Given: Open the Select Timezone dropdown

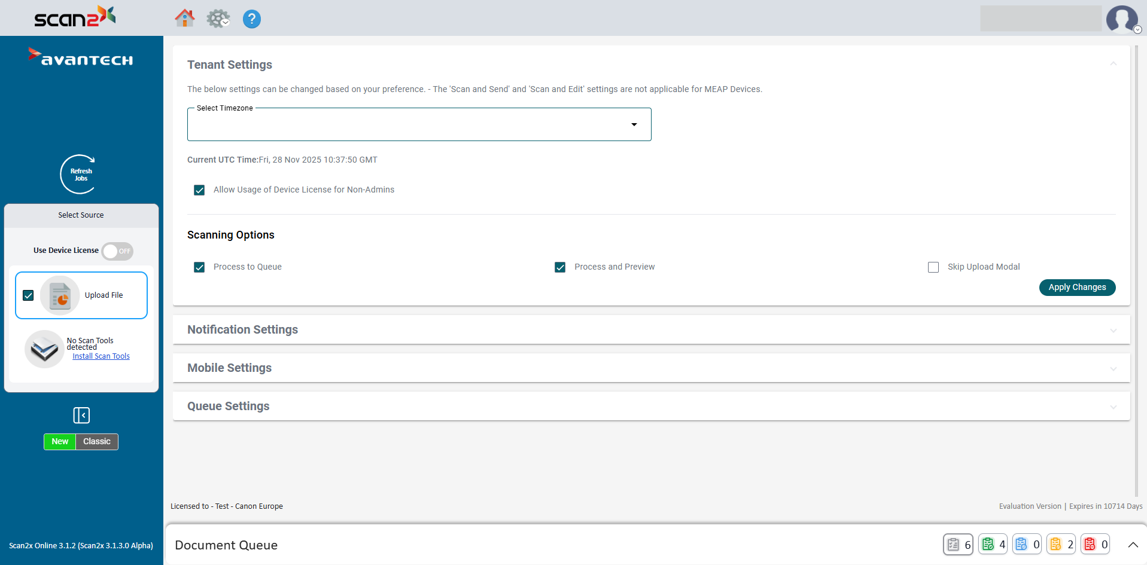Looking at the screenshot, I should pos(419,125).
